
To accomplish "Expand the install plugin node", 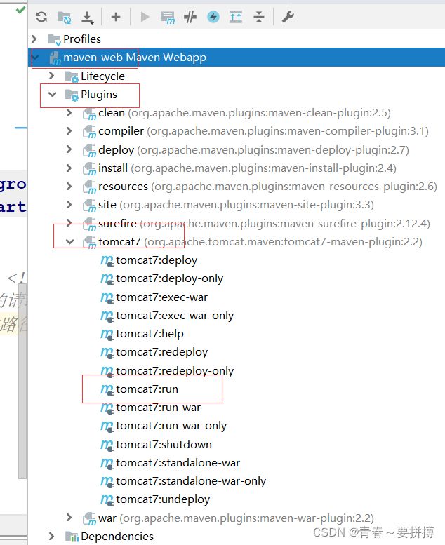I will click(69, 168).
